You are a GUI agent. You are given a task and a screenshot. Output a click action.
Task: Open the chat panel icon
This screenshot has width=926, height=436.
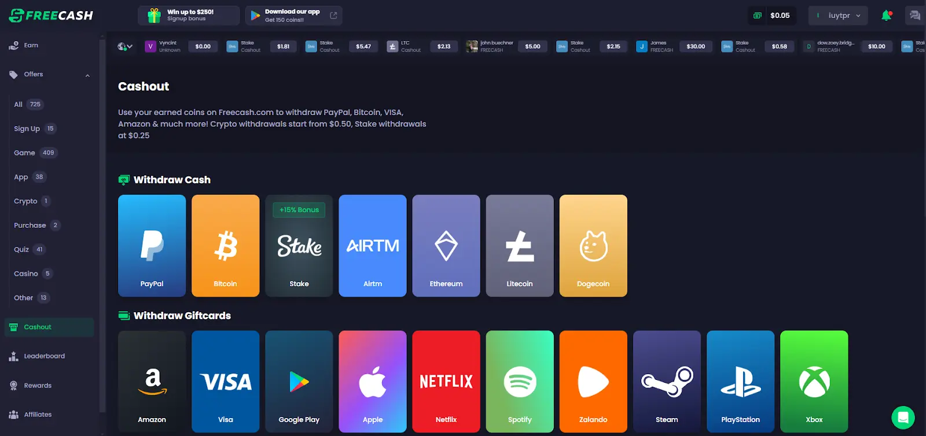click(x=914, y=16)
